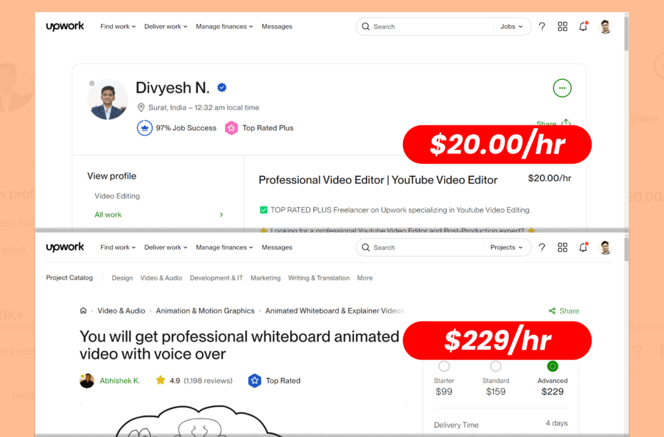
Task: Click the "4 days" delivery time value
Action: (556, 423)
